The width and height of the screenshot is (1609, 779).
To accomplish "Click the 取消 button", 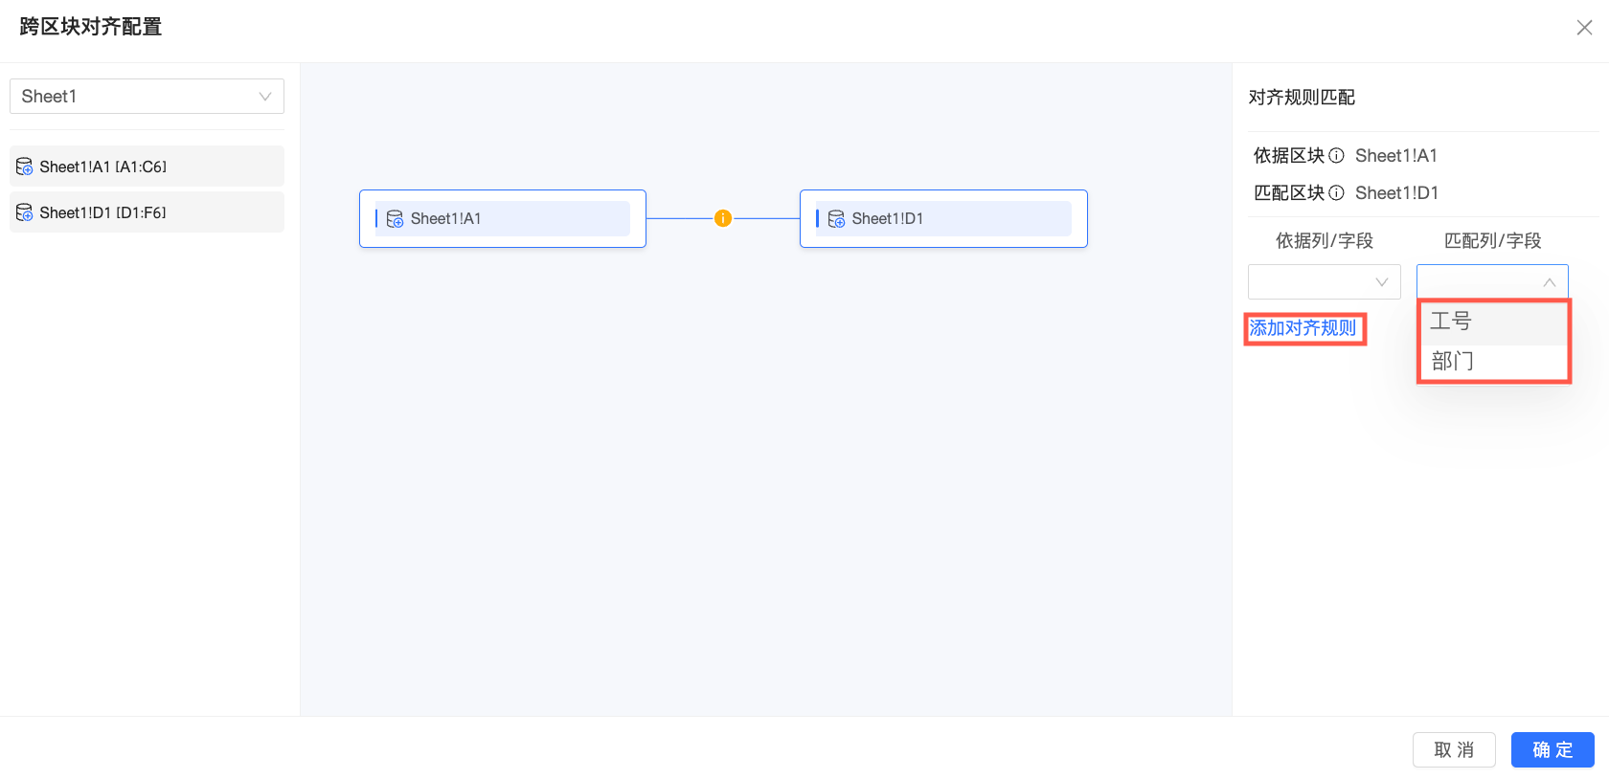I will coord(1454,749).
